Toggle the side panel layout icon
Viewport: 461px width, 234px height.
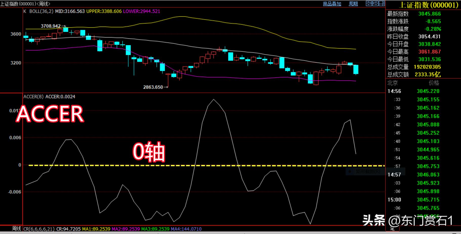point(382,4)
